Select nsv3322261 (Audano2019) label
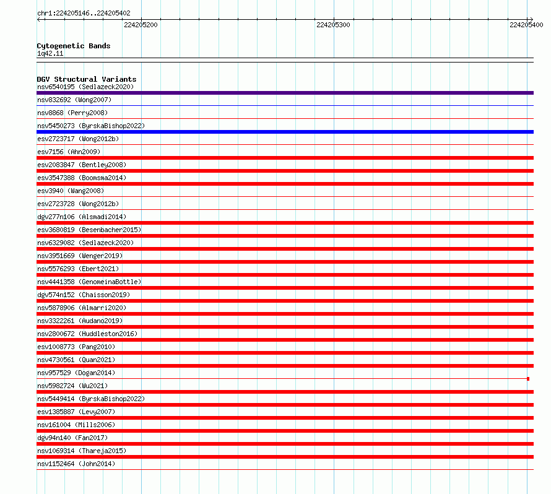This screenshot has width=551, height=494. 80,321
